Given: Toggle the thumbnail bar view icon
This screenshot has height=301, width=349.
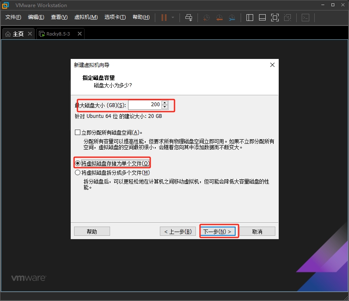Looking at the screenshot, I should click(x=262, y=18).
